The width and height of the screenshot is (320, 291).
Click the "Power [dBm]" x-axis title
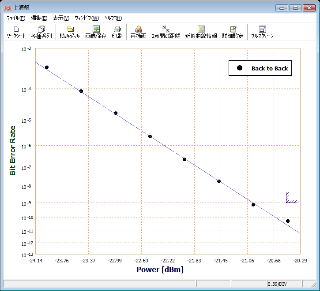pos(160,269)
